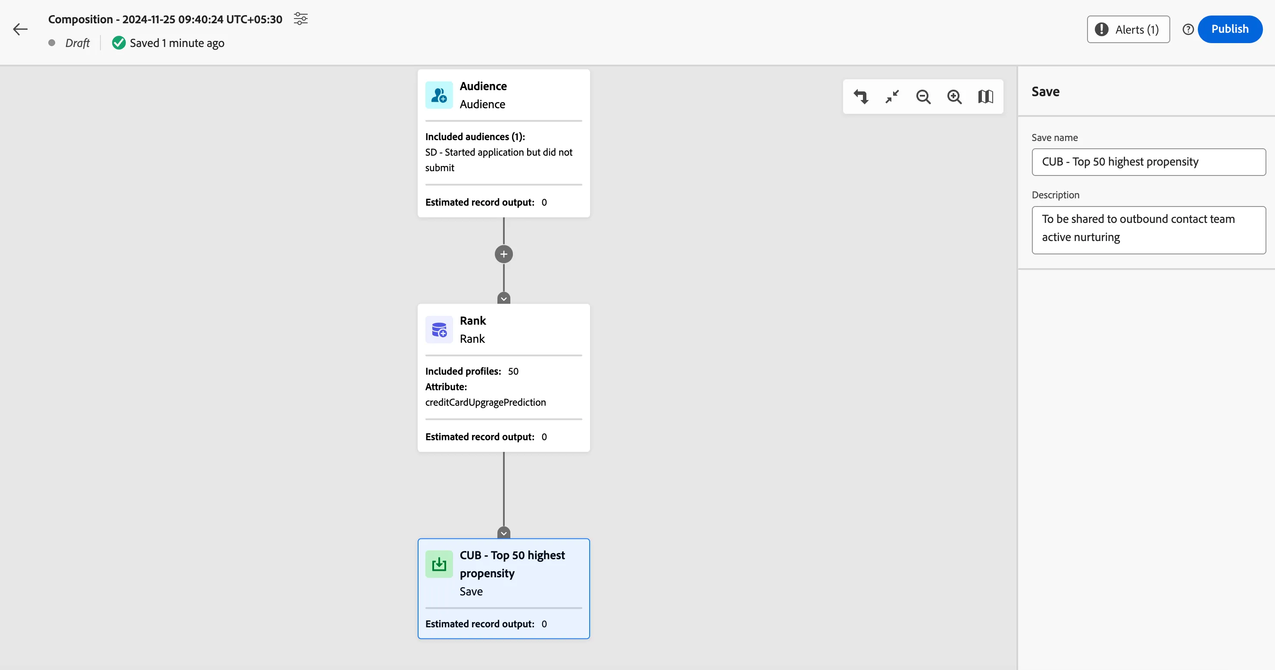This screenshot has width=1275, height=670.
Task: Click 'SD - Started application but did not submit'
Action: click(x=499, y=160)
